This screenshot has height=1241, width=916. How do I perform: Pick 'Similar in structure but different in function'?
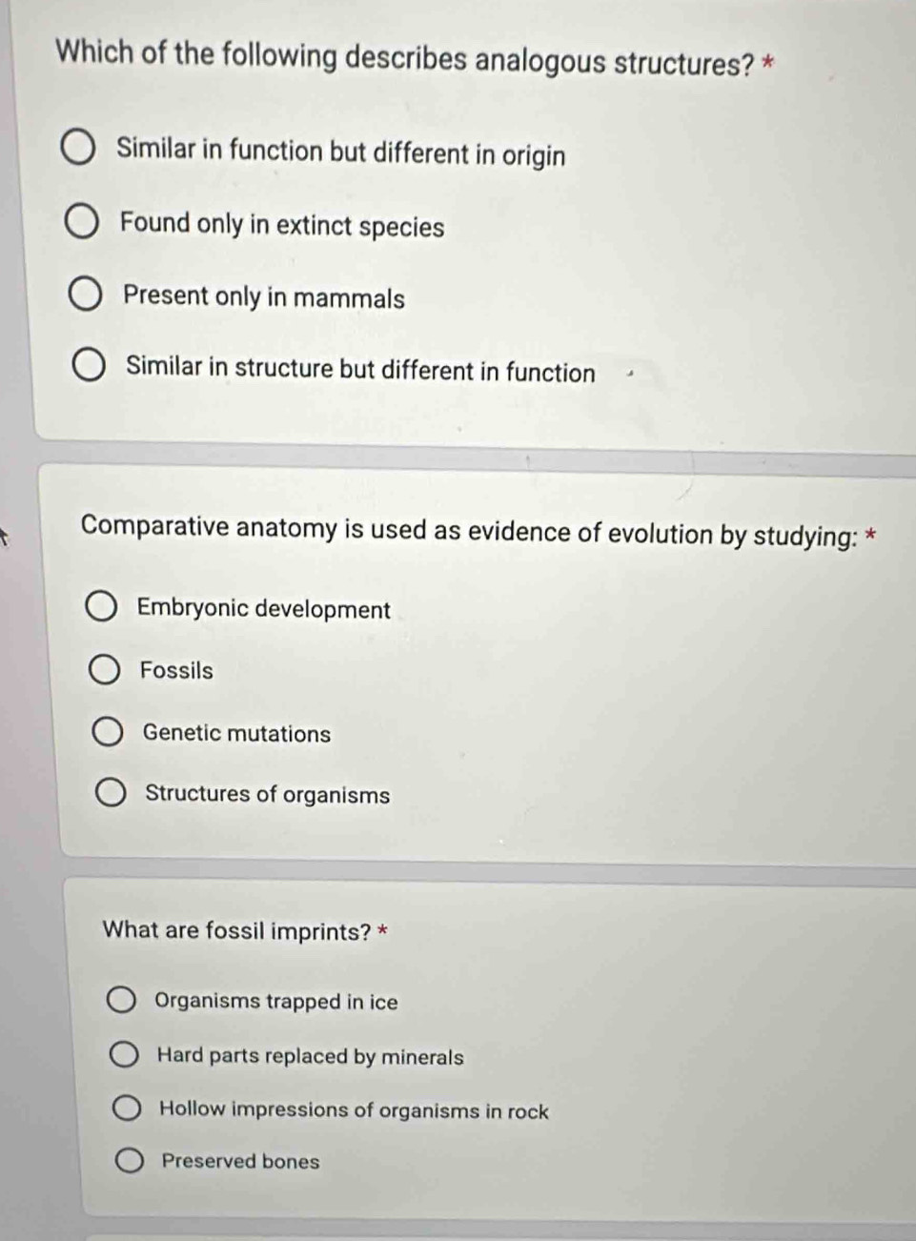click(90, 367)
